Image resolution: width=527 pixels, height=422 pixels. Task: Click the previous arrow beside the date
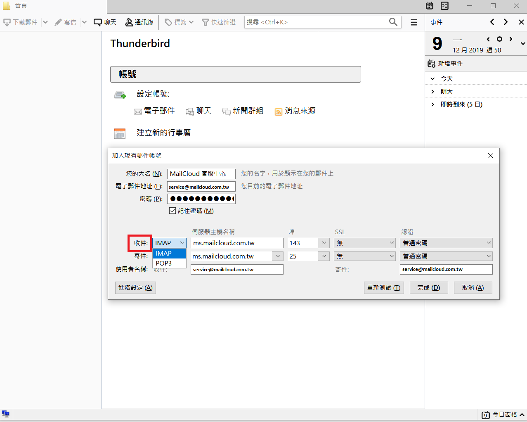coord(488,39)
